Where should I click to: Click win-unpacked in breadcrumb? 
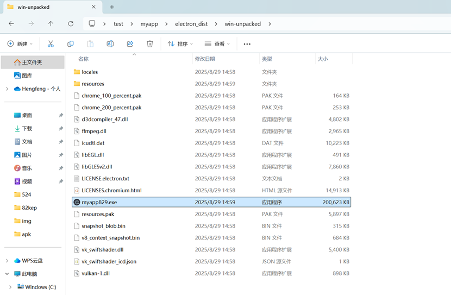tap(242, 24)
